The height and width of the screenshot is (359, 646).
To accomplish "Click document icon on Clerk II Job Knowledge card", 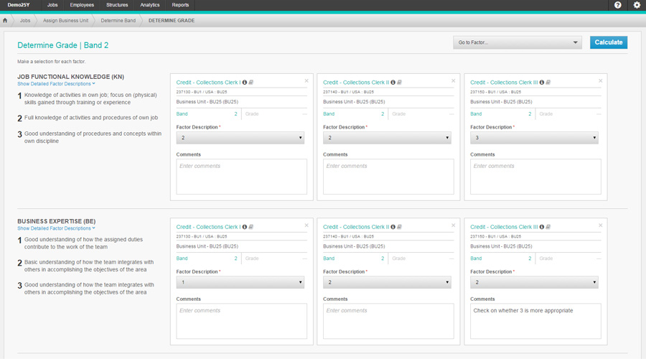I will coord(398,83).
